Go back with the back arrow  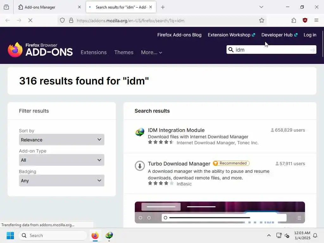8,20
